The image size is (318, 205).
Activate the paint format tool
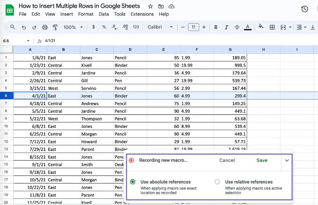point(55,27)
